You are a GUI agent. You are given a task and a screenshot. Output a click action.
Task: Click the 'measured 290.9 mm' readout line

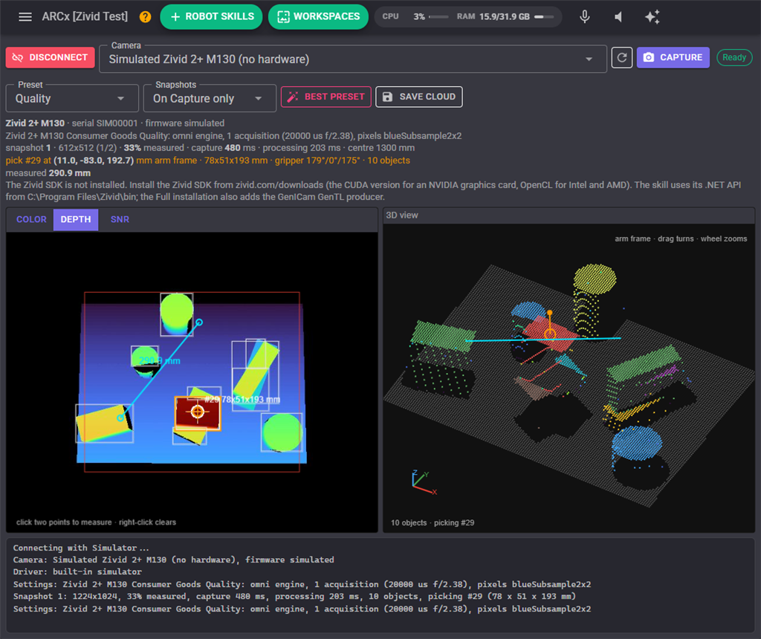click(48, 172)
